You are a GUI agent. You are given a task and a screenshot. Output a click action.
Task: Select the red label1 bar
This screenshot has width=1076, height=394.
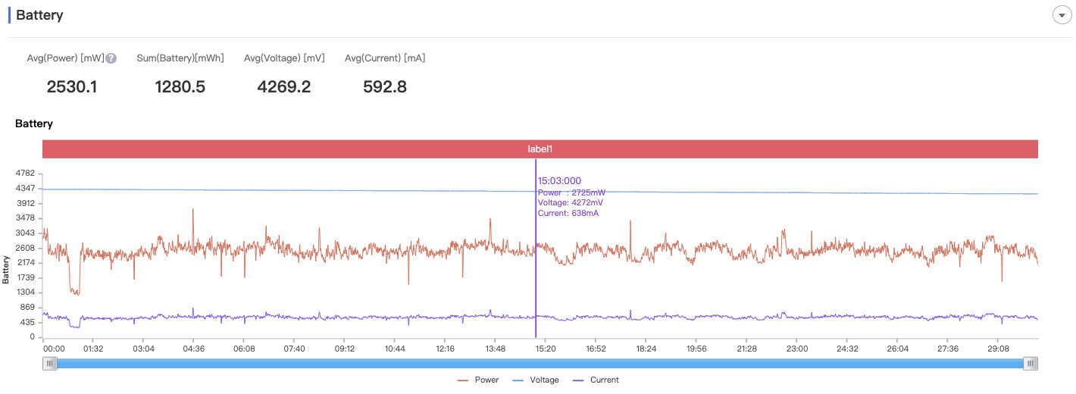tap(540, 149)
